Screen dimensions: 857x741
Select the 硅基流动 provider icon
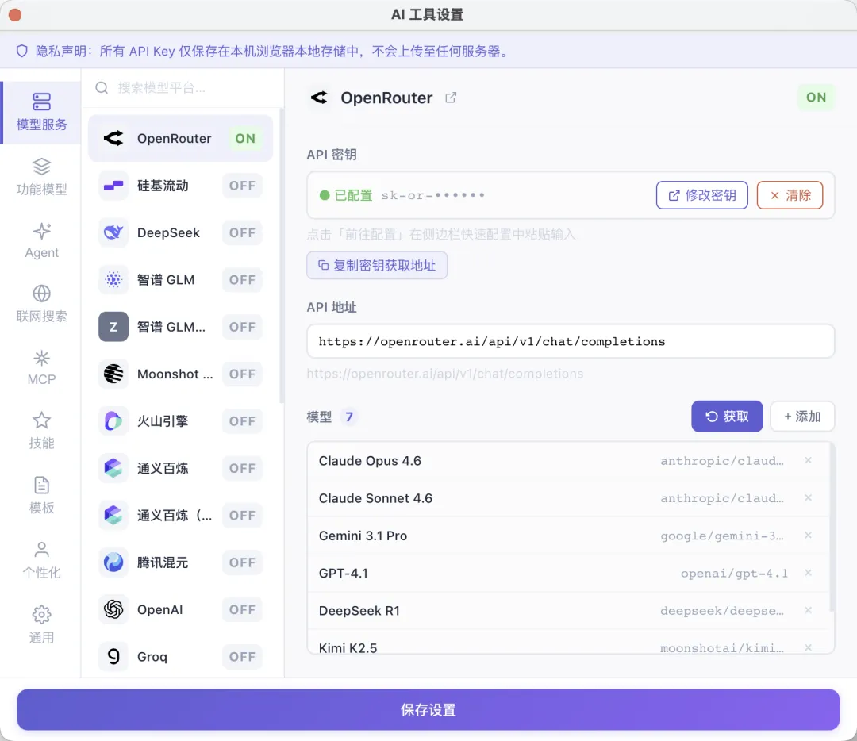click(113, 186)
